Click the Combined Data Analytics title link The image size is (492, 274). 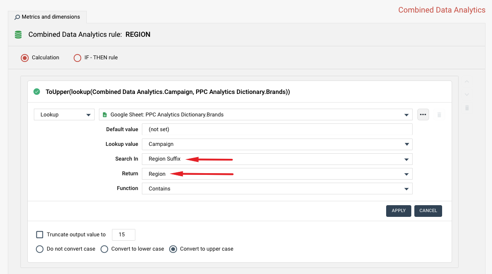(x=442, y=10)
